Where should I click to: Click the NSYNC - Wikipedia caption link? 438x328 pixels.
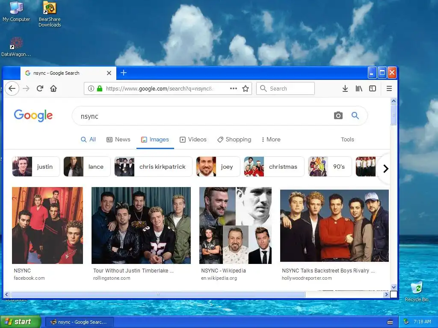(x=223, y=270)
